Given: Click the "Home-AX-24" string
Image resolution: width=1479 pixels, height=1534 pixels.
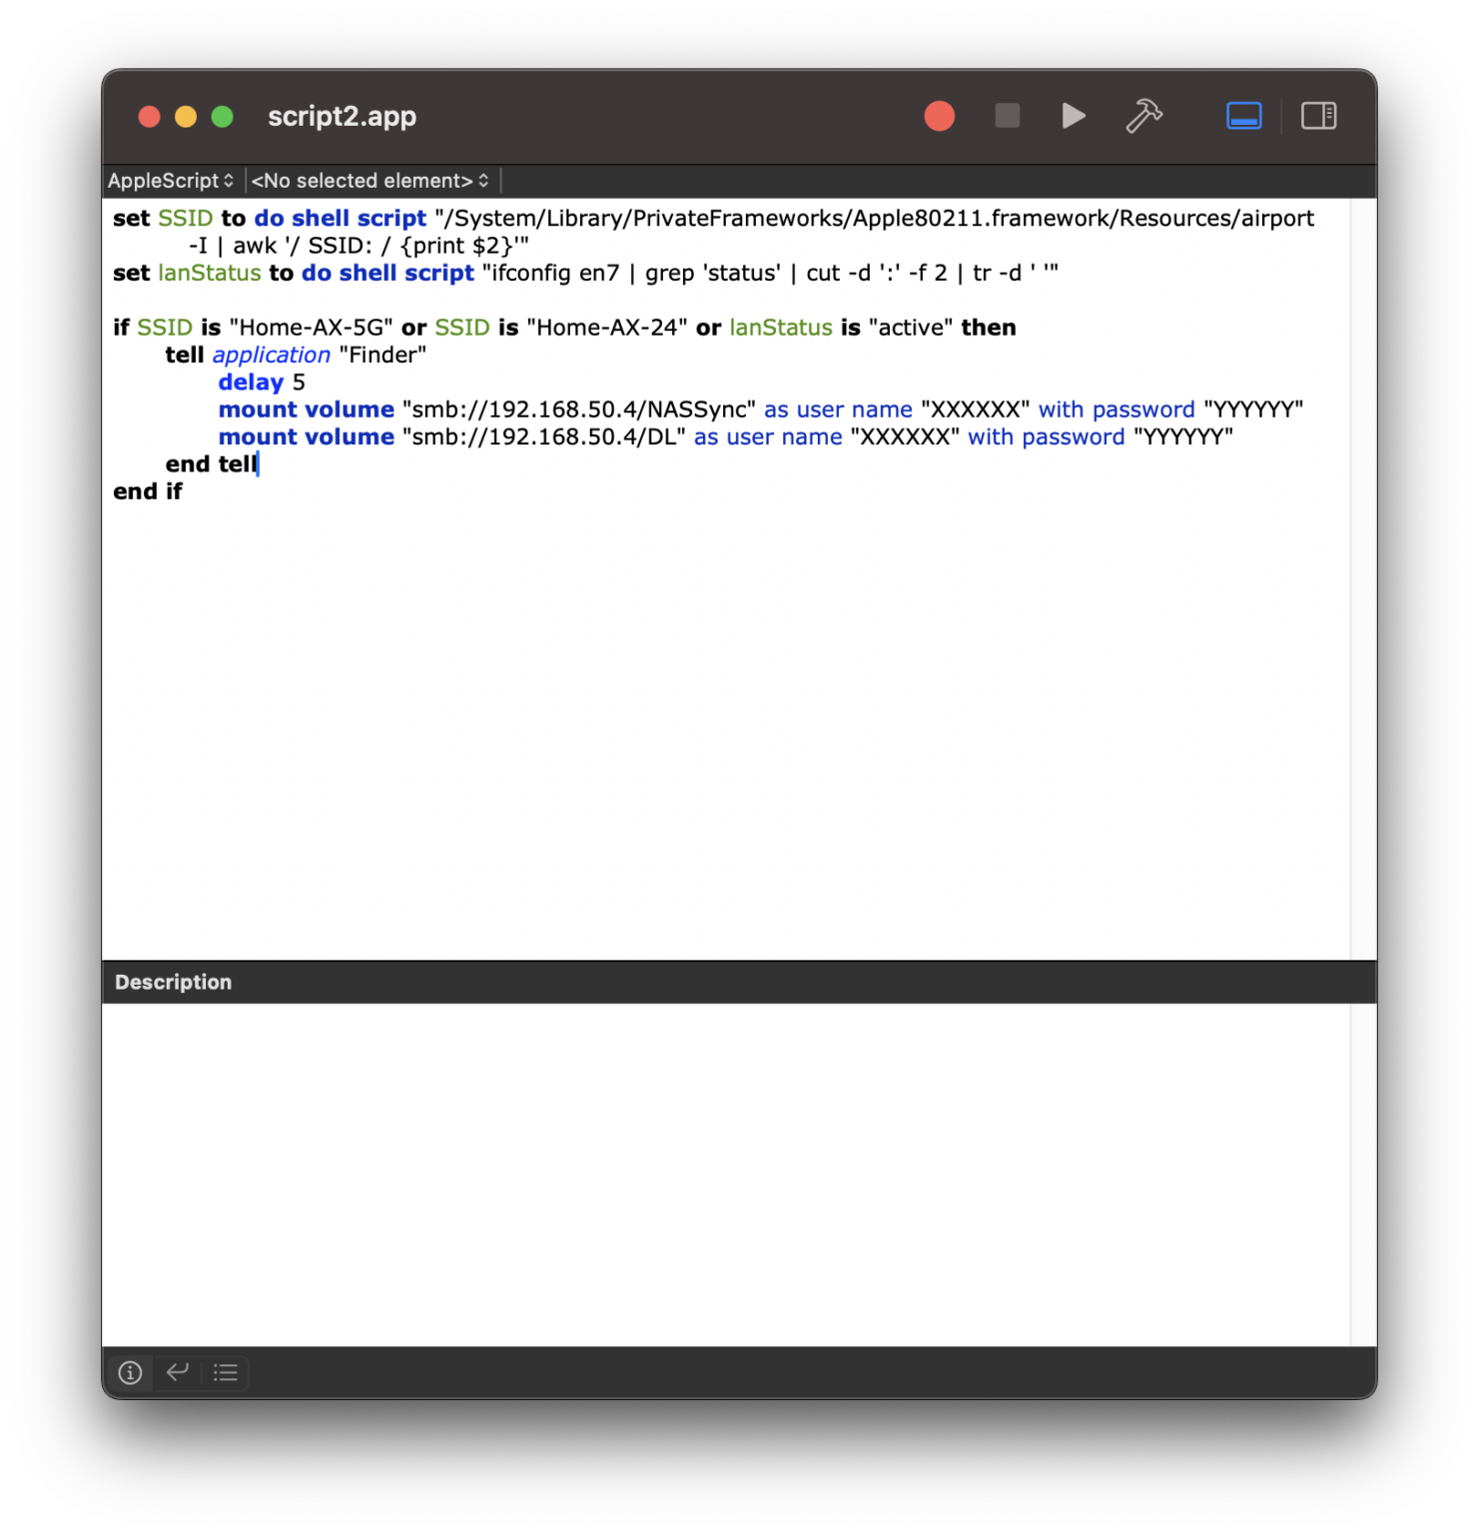Looking at the screenshot, I should coord(607,328).
